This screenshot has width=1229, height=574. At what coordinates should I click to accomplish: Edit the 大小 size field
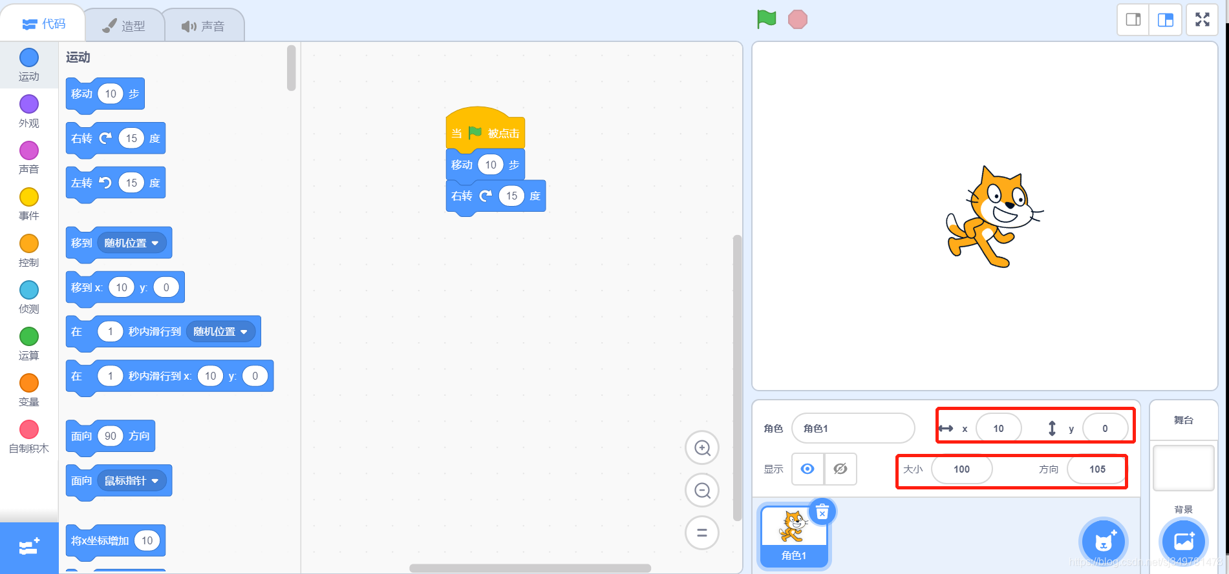pos(962,469)
